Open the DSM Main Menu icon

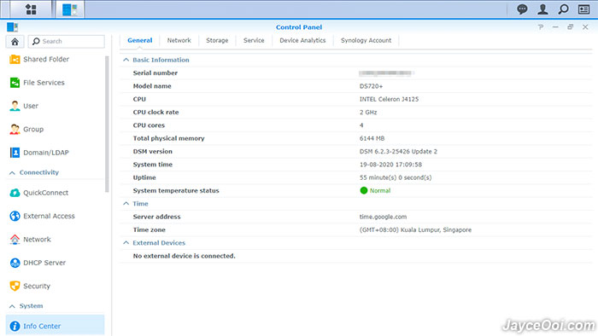31,9
